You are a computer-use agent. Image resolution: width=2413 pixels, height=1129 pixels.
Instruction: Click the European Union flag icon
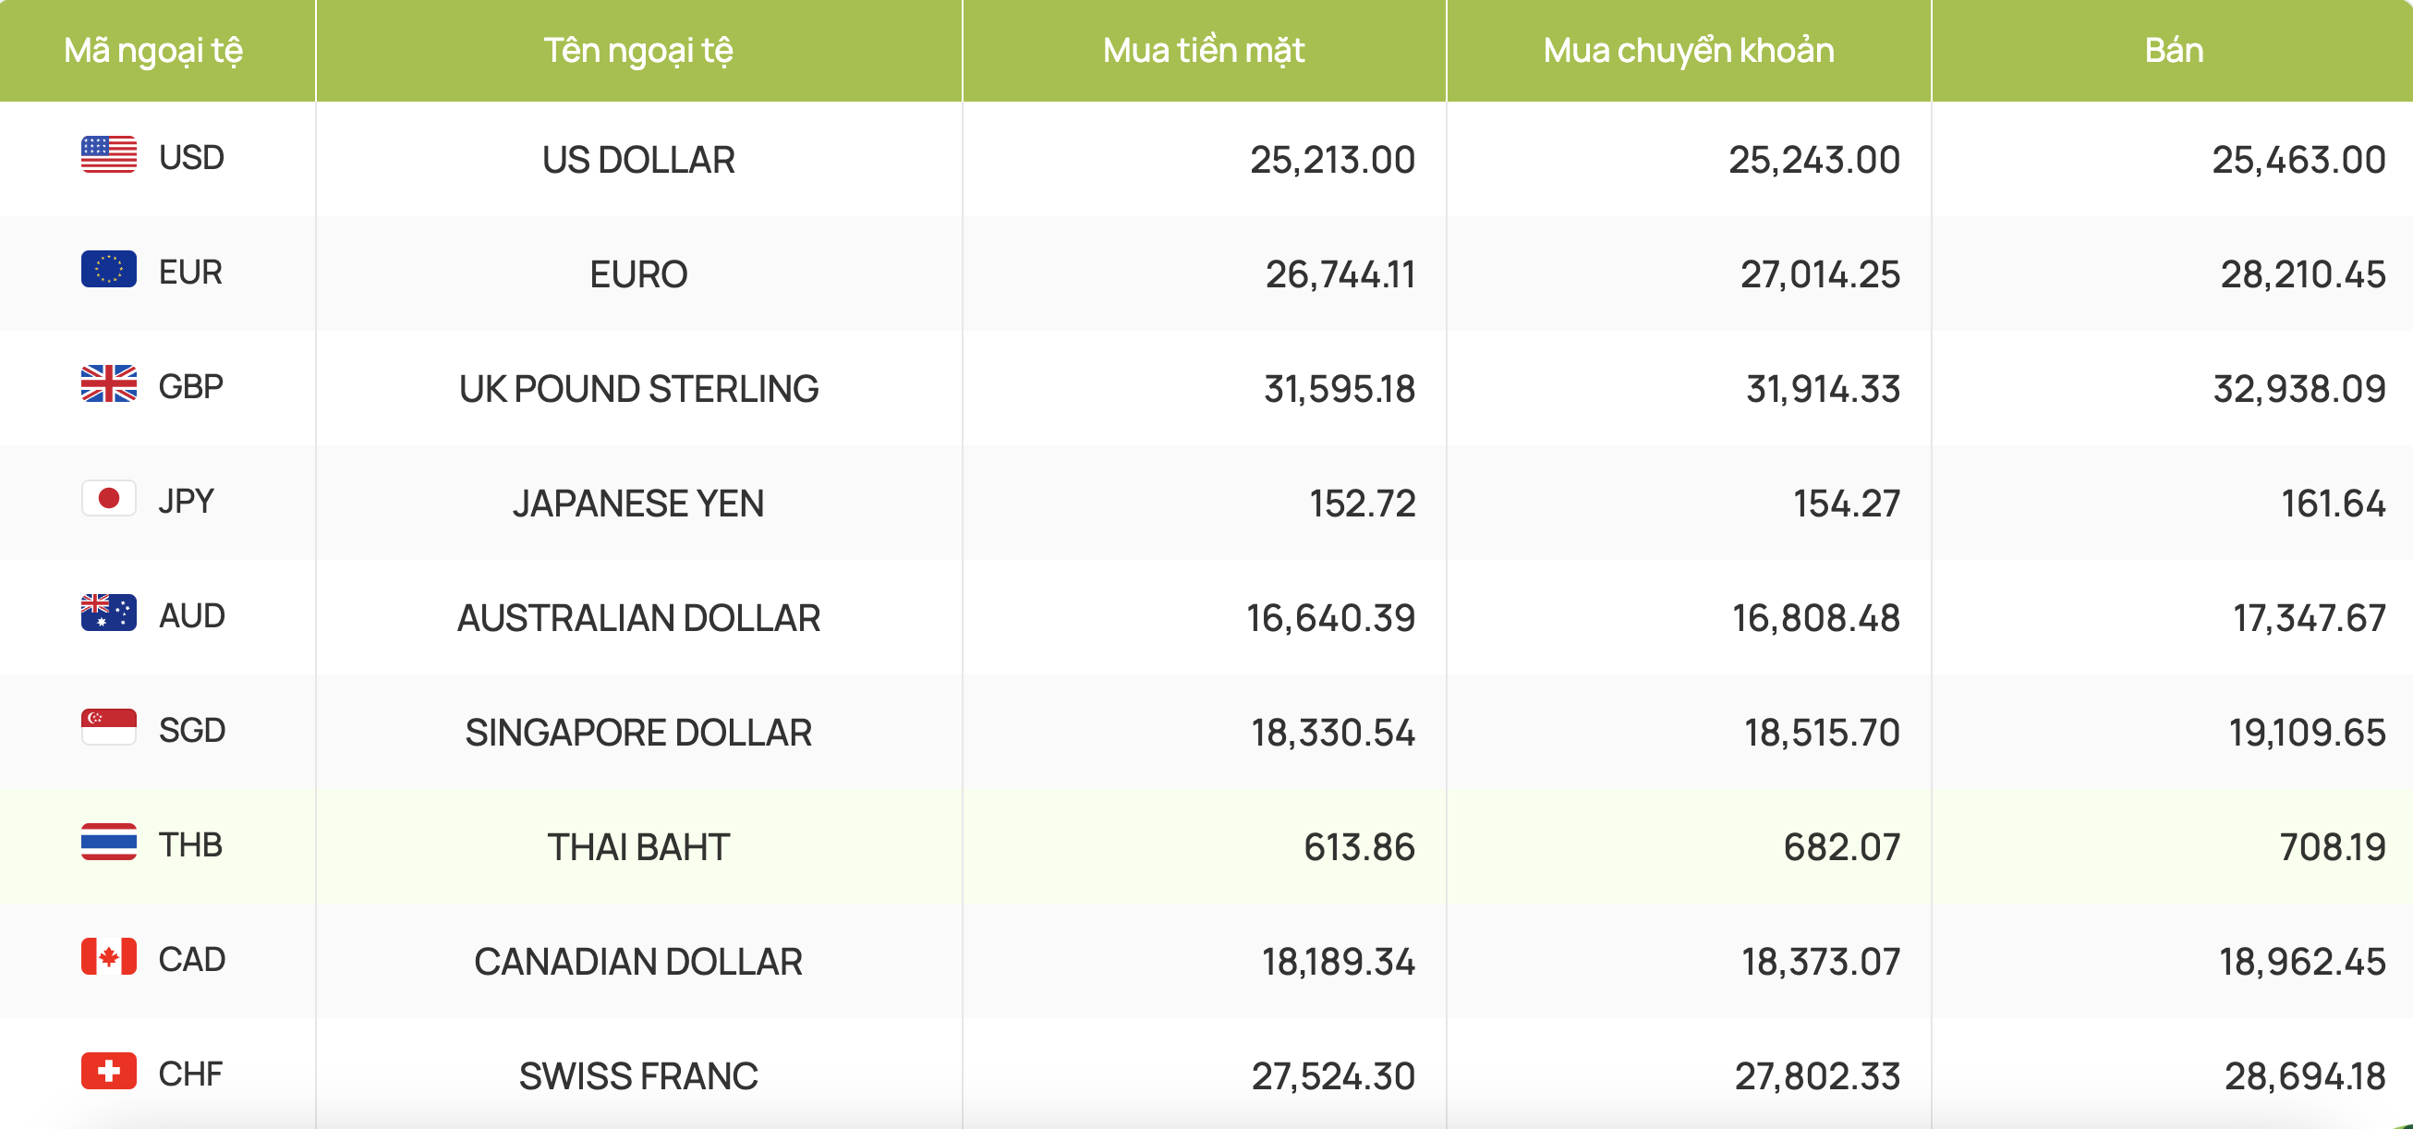pyautogui.click(x=109, y=270)
